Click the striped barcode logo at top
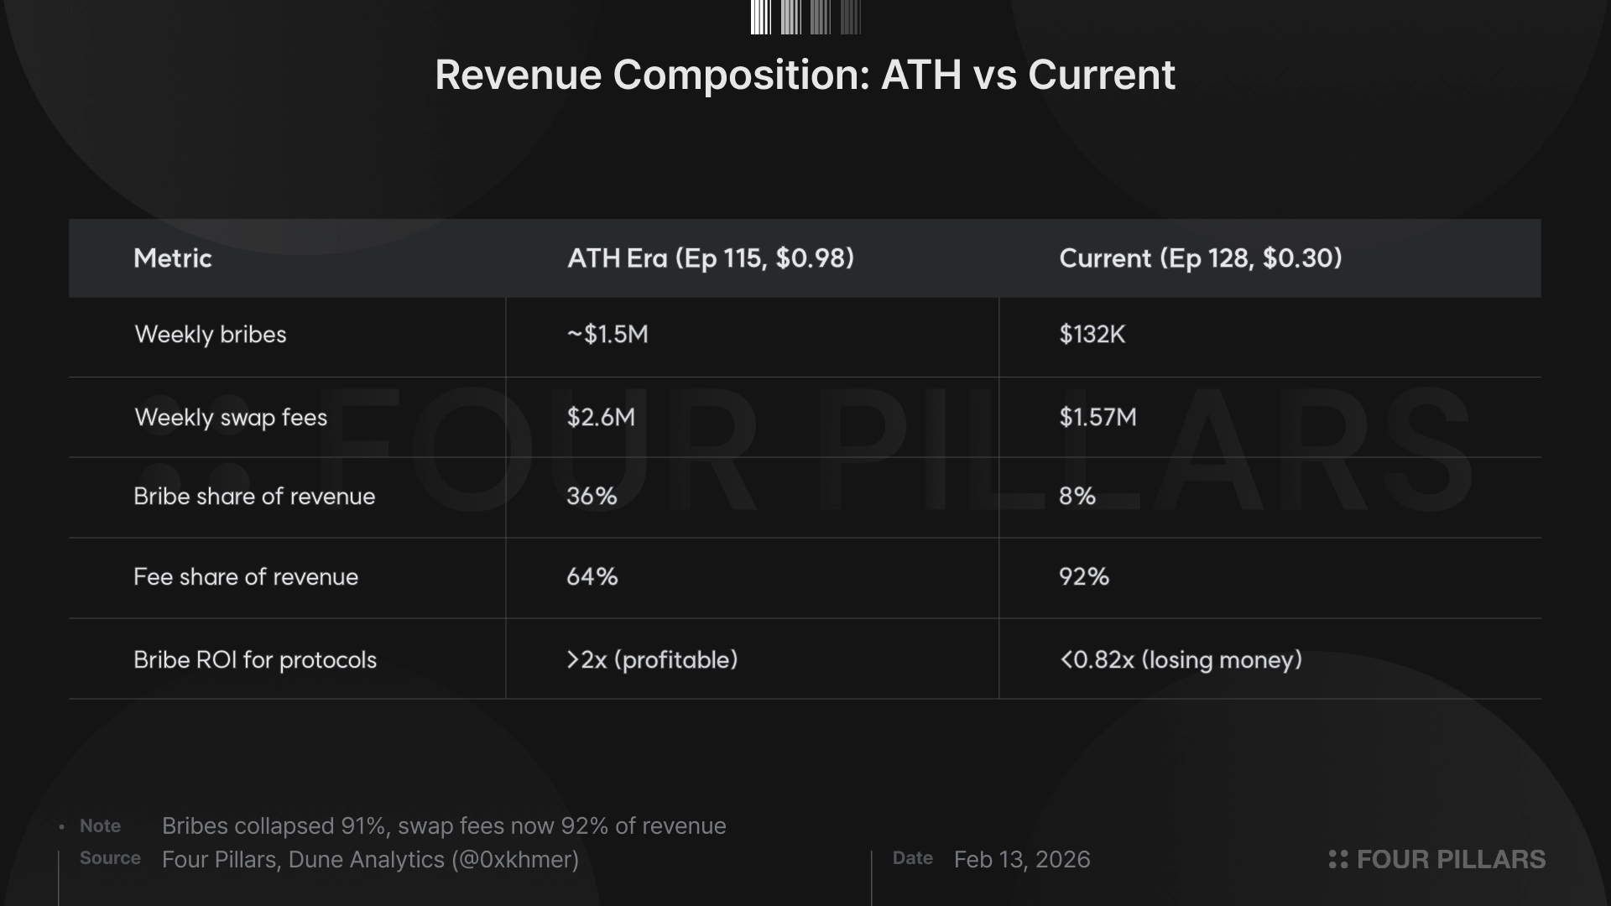The image size is (1611, 906). 805,18
